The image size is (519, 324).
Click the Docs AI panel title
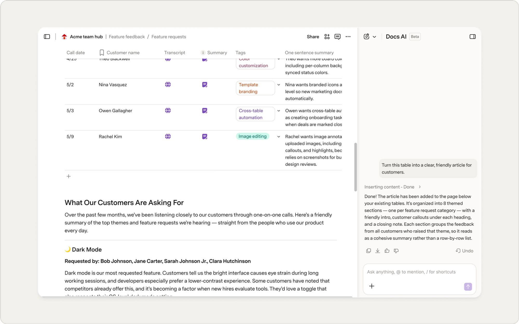396,37
